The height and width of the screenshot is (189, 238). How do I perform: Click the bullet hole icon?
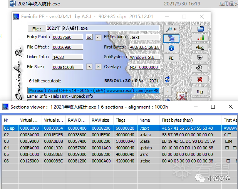(200, 58)
